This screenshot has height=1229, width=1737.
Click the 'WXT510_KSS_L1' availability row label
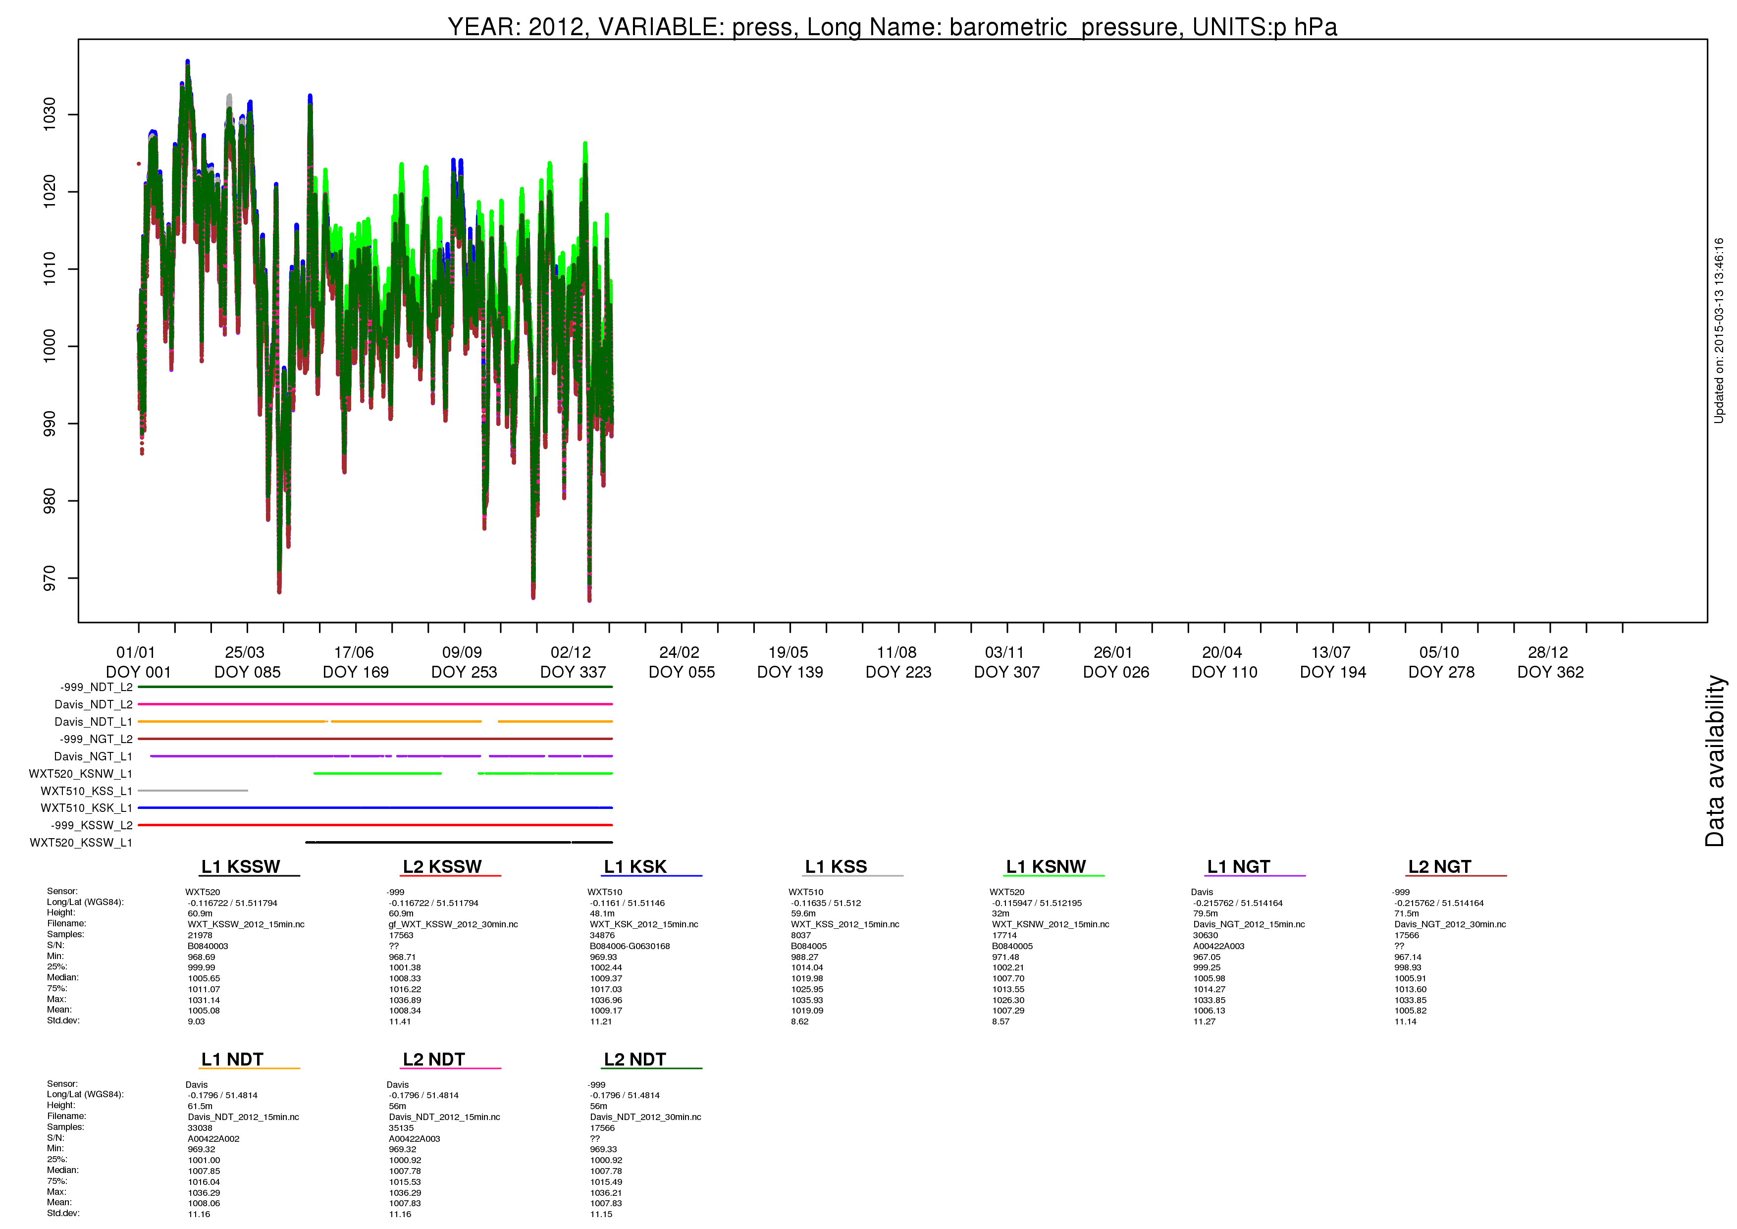coord(86,791)
